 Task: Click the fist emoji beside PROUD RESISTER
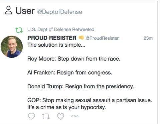point(81,38)
